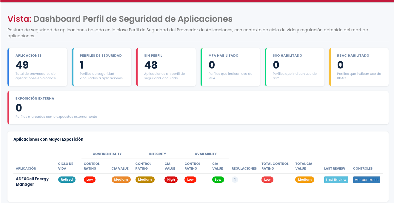Open the Last Review link in the table
Image resolution: width=394 pixels, height=203 pixels.
tap(336, 179)
